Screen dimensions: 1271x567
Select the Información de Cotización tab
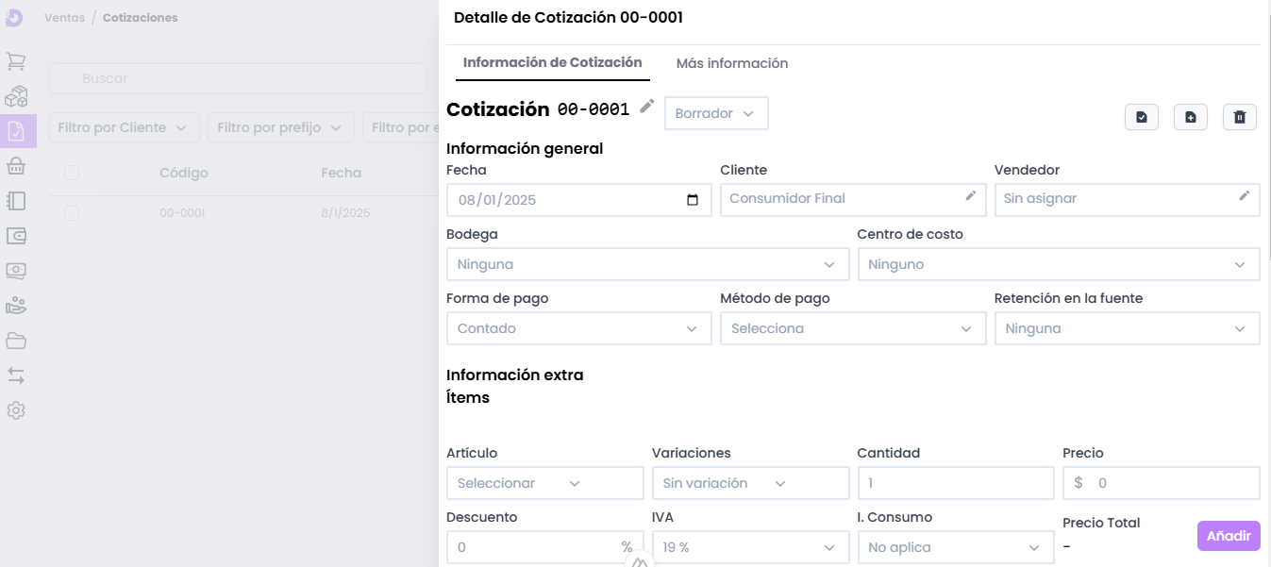(552, 62)
